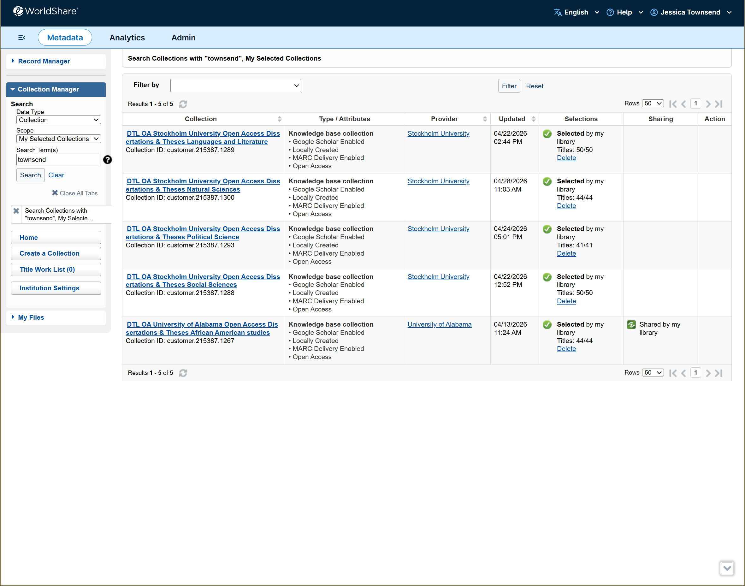The image size is (745, 586).
Task: Sort by the Provider column
Action: [x=485, y=119]
